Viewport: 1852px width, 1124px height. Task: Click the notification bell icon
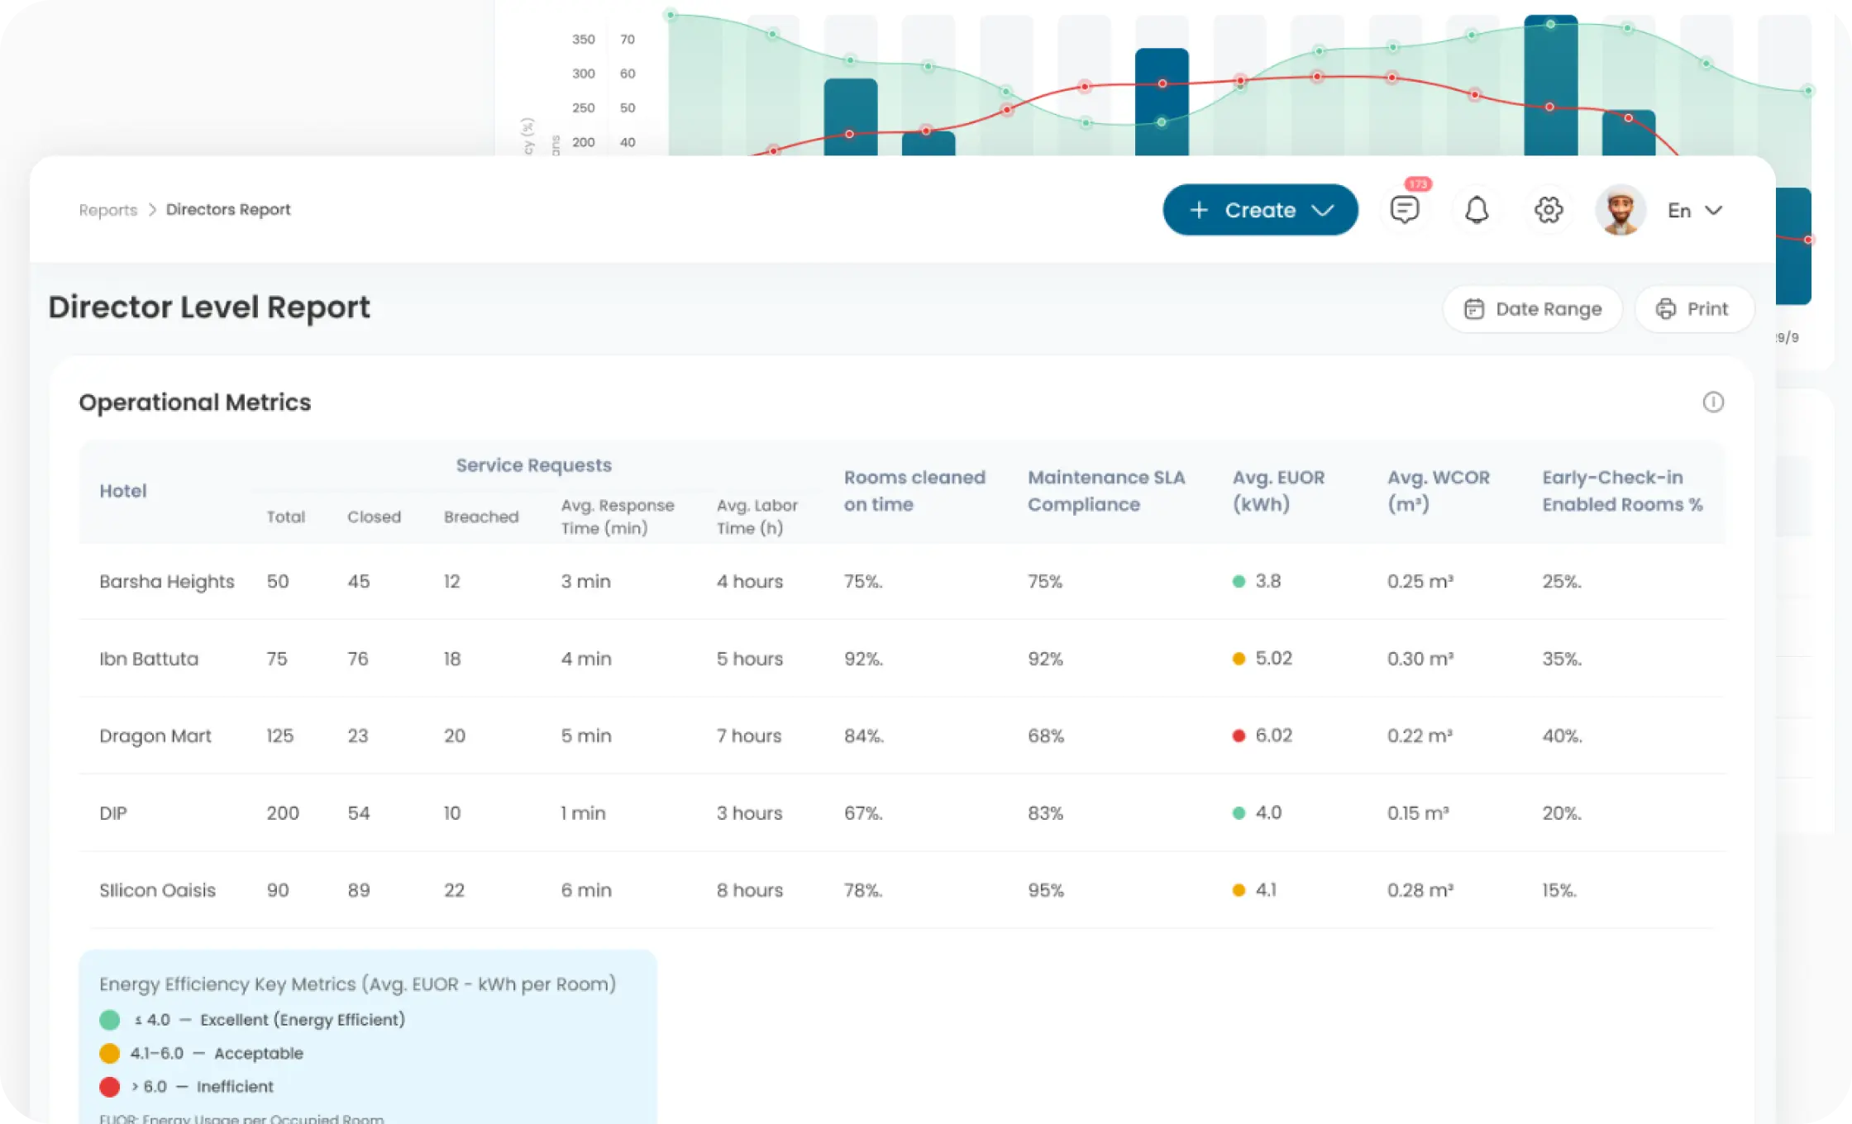tap(1477, 210)
